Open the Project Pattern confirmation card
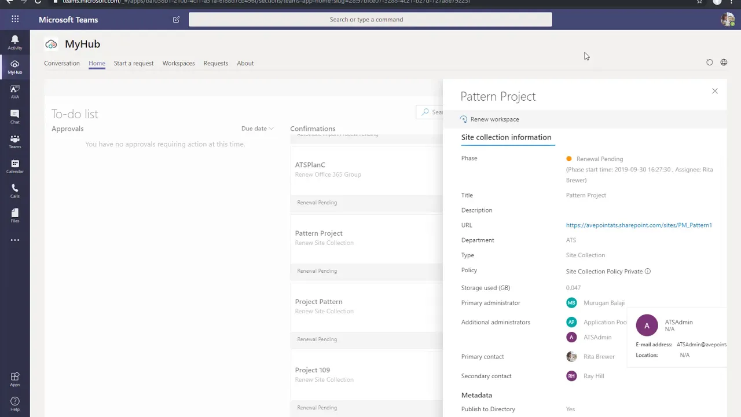The height and width of the screenshot is (417, 741). (366, 316)
